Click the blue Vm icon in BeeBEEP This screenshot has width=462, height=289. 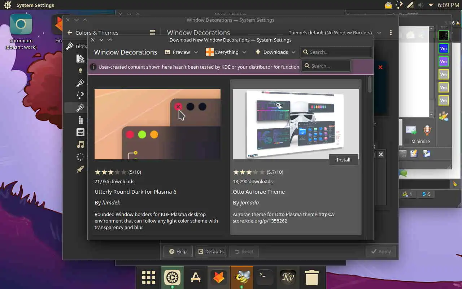click(443, 48)
